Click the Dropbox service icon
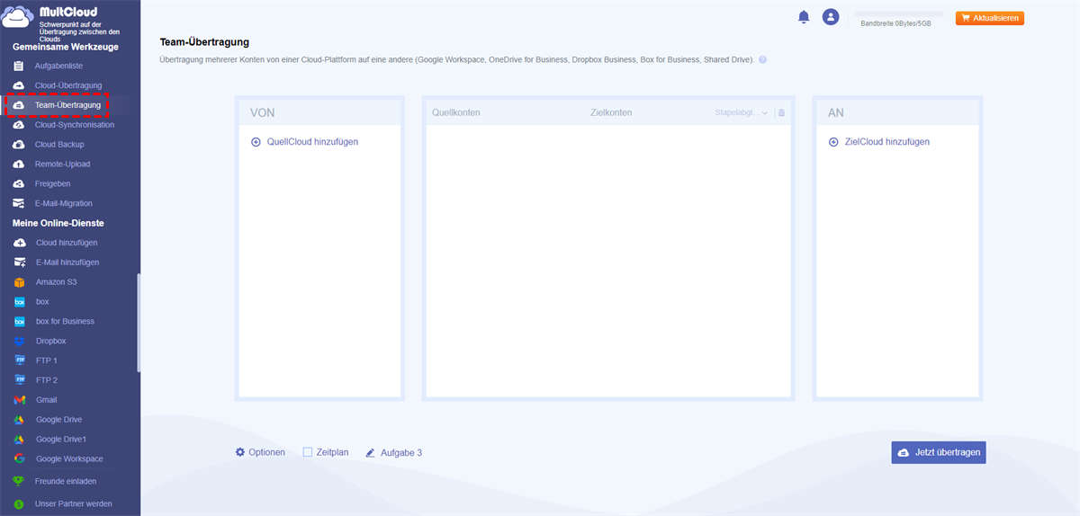1080x516 pixels. [19, 342]
